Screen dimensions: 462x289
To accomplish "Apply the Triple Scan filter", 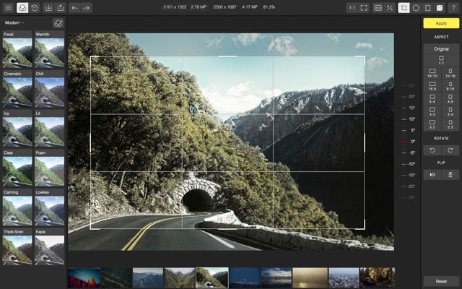I will tap(17, 246).
